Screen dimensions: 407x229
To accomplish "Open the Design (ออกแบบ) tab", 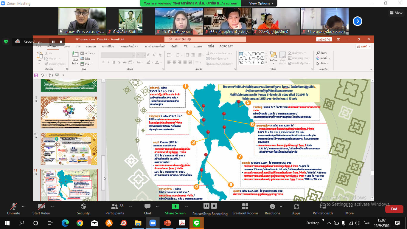I will coord(91,47).
